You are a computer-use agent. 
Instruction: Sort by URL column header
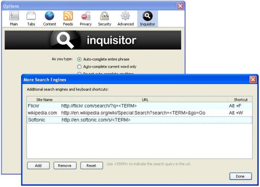[144, 100]
